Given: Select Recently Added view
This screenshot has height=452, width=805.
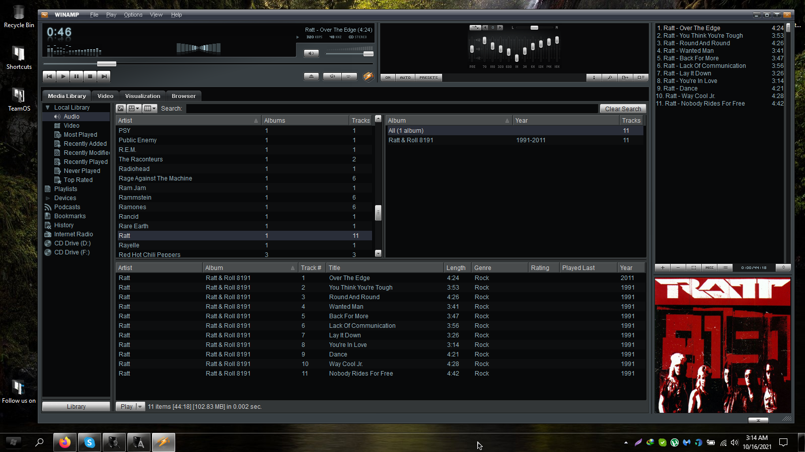Looking at the screenshot, I should click(x=85, y=144).
